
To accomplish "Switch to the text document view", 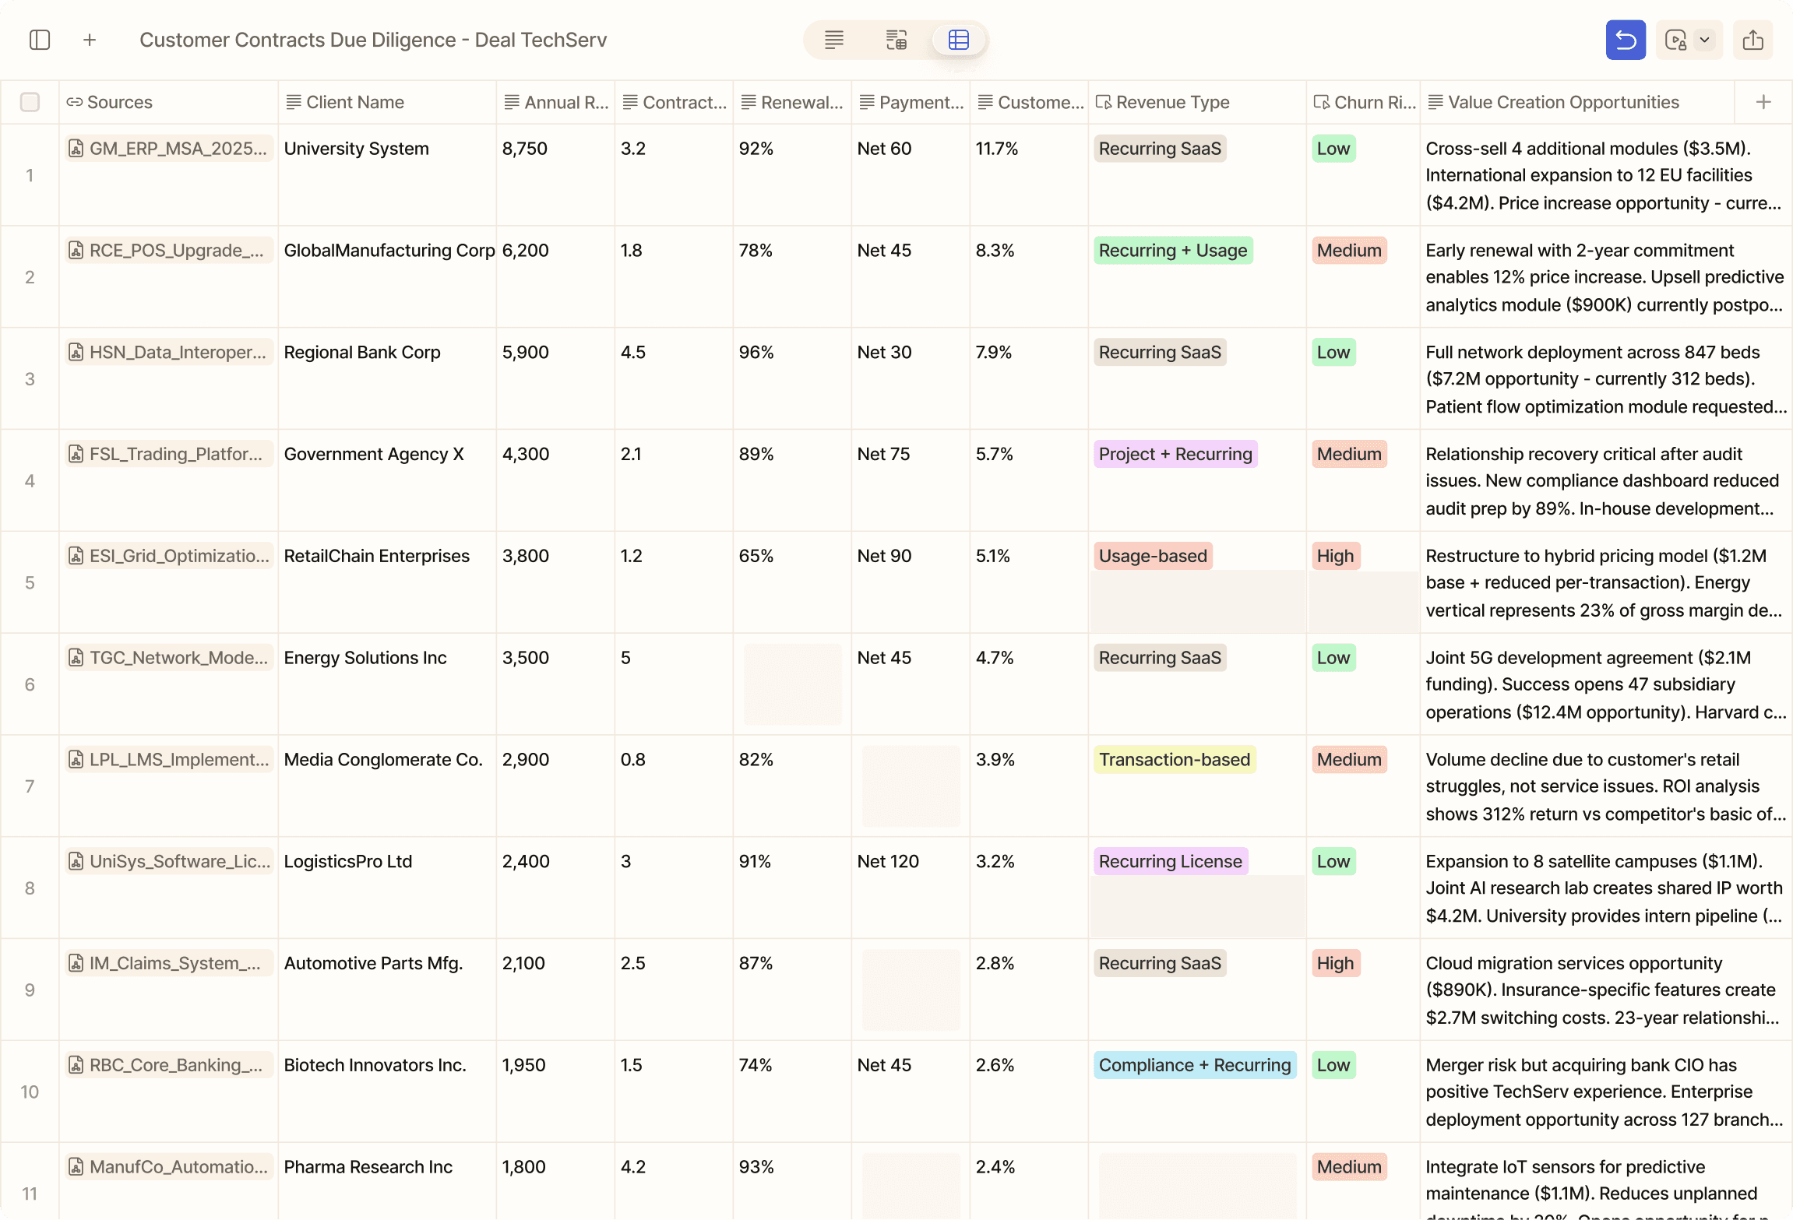I will tap(833, 40).
